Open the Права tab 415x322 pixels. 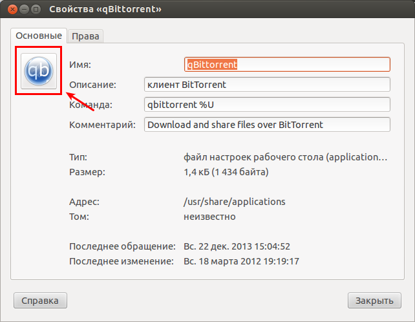[85, 36]
